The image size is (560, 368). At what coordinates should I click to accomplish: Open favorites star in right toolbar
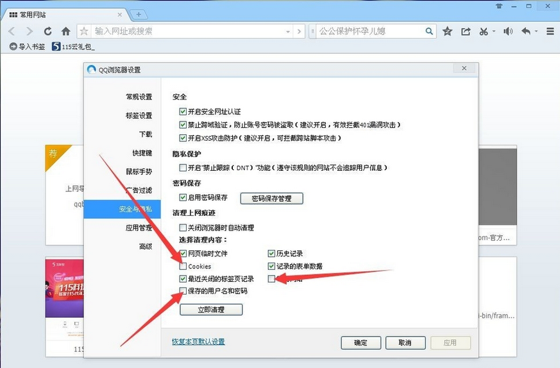point(447,31)
